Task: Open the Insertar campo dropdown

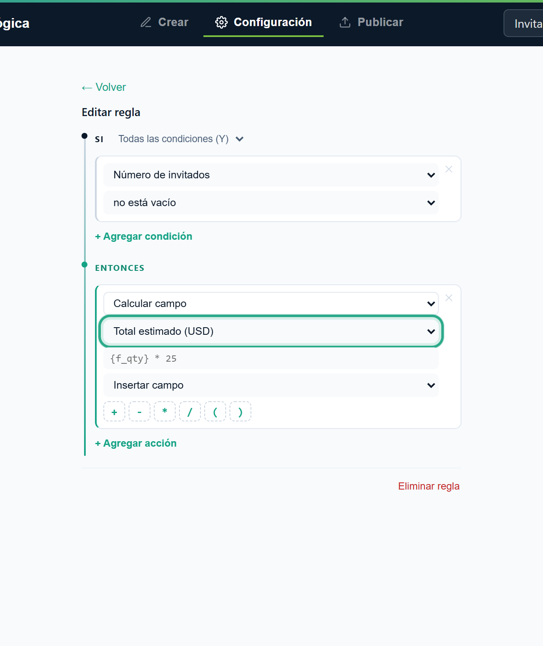Action: tap(271, 385)
